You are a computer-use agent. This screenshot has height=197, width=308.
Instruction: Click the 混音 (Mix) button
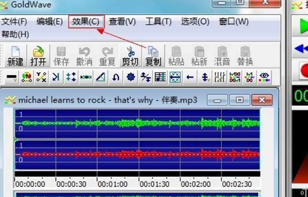222,56
